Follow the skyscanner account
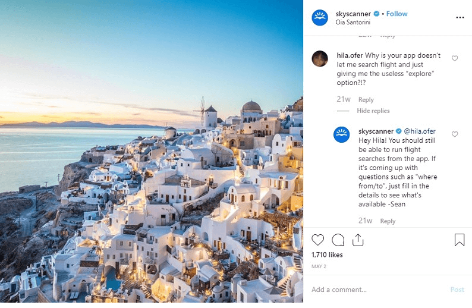The width and height of the screenshot is (472, 308). (x=397, y=14)
